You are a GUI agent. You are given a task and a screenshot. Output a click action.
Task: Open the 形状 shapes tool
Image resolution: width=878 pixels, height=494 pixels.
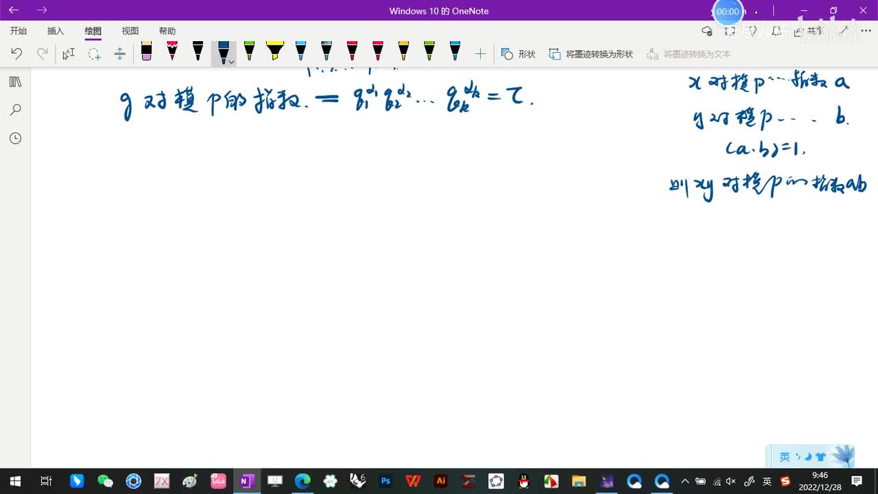(518, 54)
